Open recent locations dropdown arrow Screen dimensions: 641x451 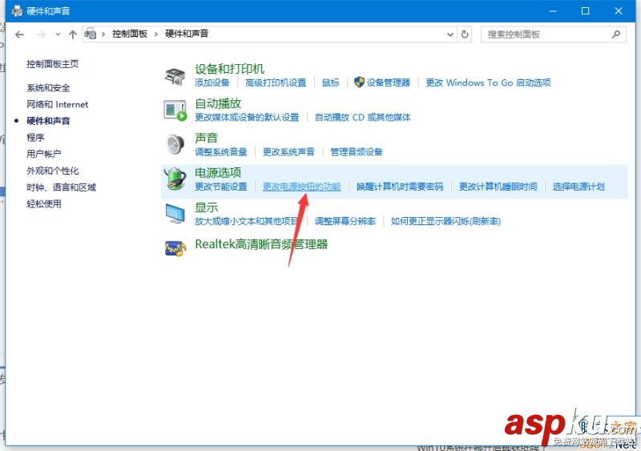(x=58, y=34)
